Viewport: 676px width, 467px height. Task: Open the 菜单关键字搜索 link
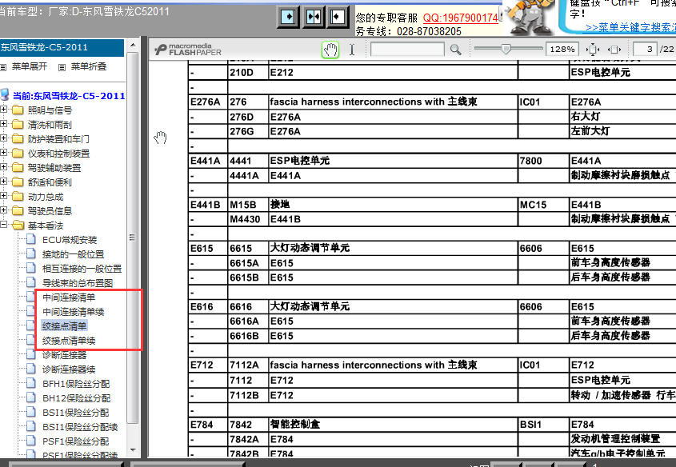pos(630,27)
